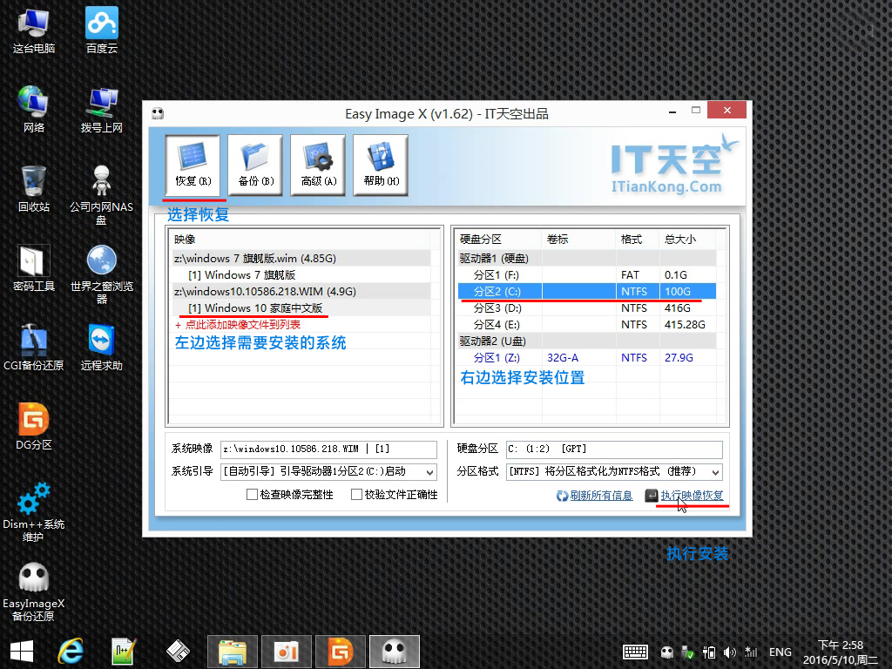
Task: Minimize the Easy Image X window
Action: click(672, 111)
